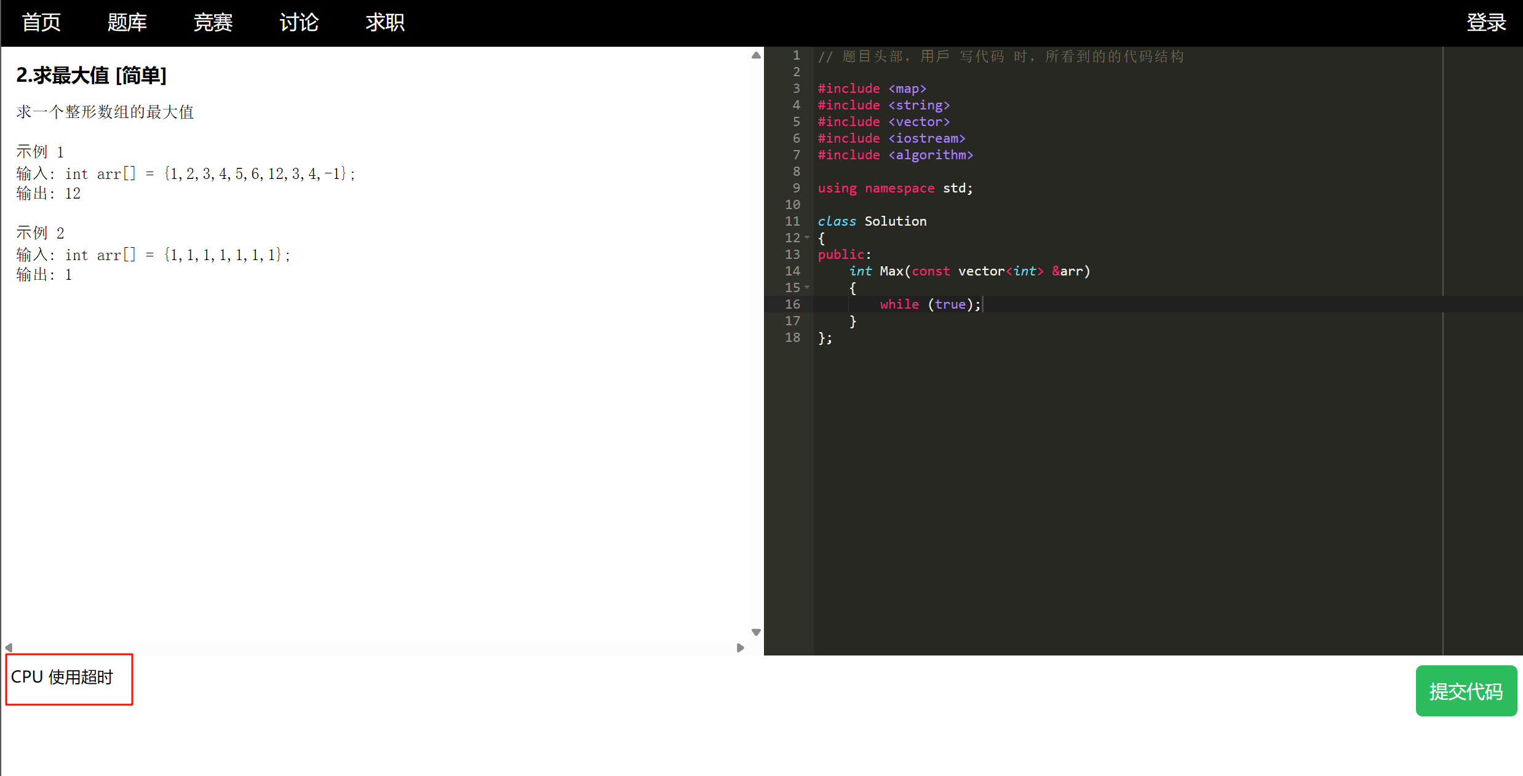This screenshot has width=1523, height=776.
Task: Click the problem panel scroll-up arrow
Action: coord(756,55)
